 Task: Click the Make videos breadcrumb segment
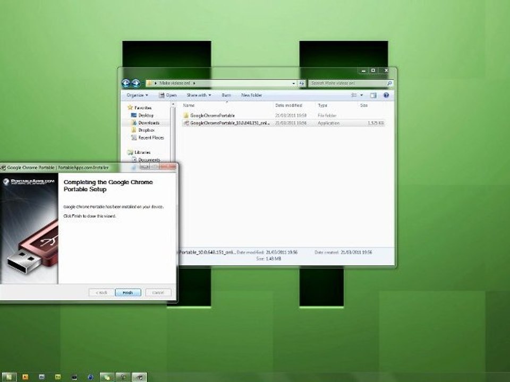tap(175, 83)
